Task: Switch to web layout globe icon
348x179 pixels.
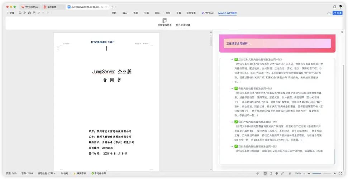Action: pyautogui.click(x=277, y=174)
